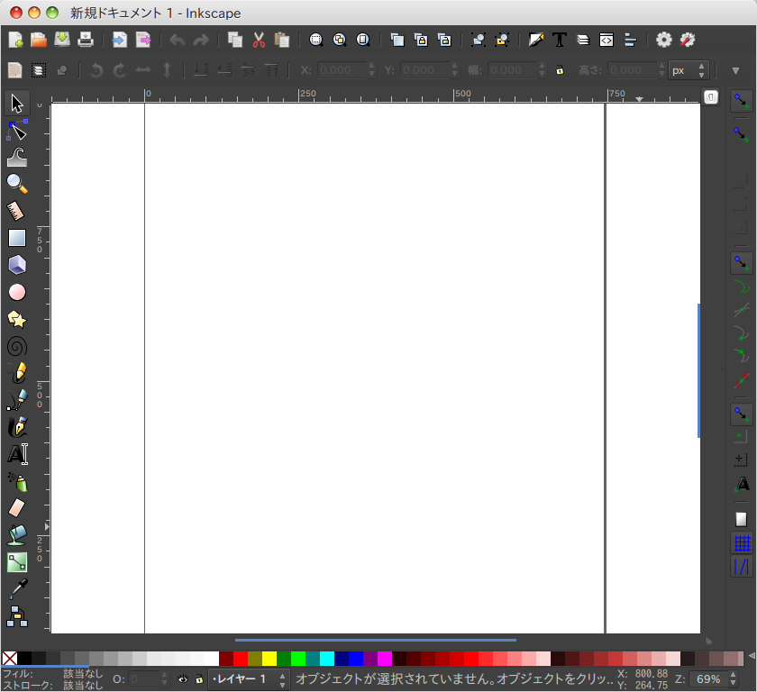Screen dimensions: 757x692
Task: Toggle snap to grids
Action: (742, 543)
